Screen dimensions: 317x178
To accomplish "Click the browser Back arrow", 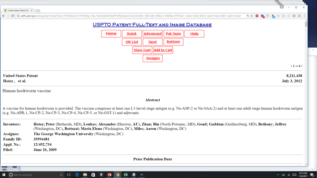I will [3, 16].
